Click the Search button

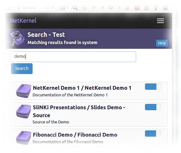click(22, 68)
